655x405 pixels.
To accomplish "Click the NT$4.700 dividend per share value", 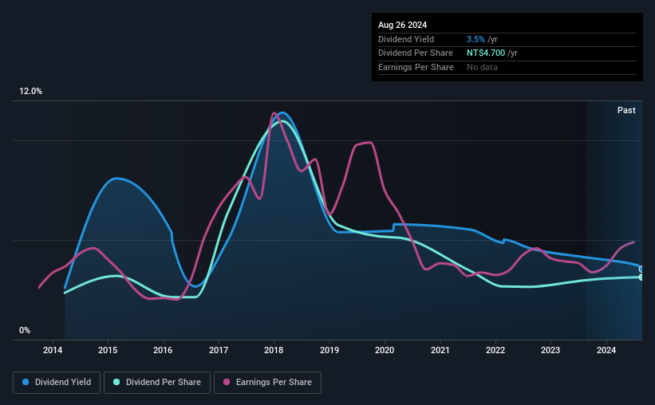I will (x=486, y=53).
